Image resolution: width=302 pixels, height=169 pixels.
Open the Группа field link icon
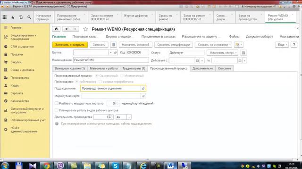click(115, 53)
